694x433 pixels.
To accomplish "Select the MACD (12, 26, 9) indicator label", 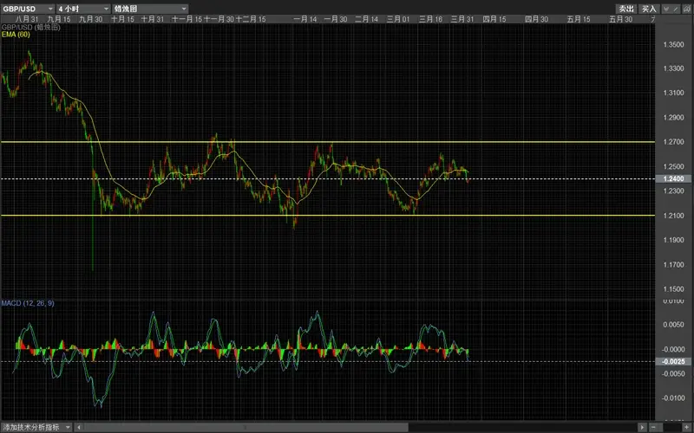I will pos(28,303).
